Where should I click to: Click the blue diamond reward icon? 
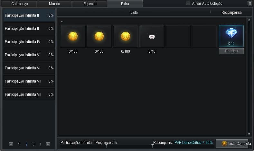click(231, 34)
